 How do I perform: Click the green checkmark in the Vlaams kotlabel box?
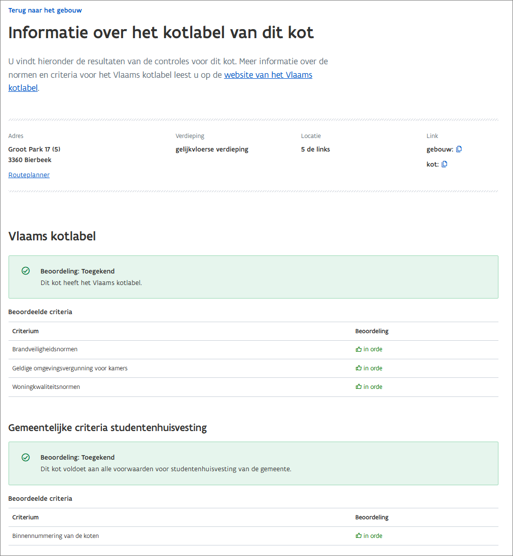coord(26,271)
